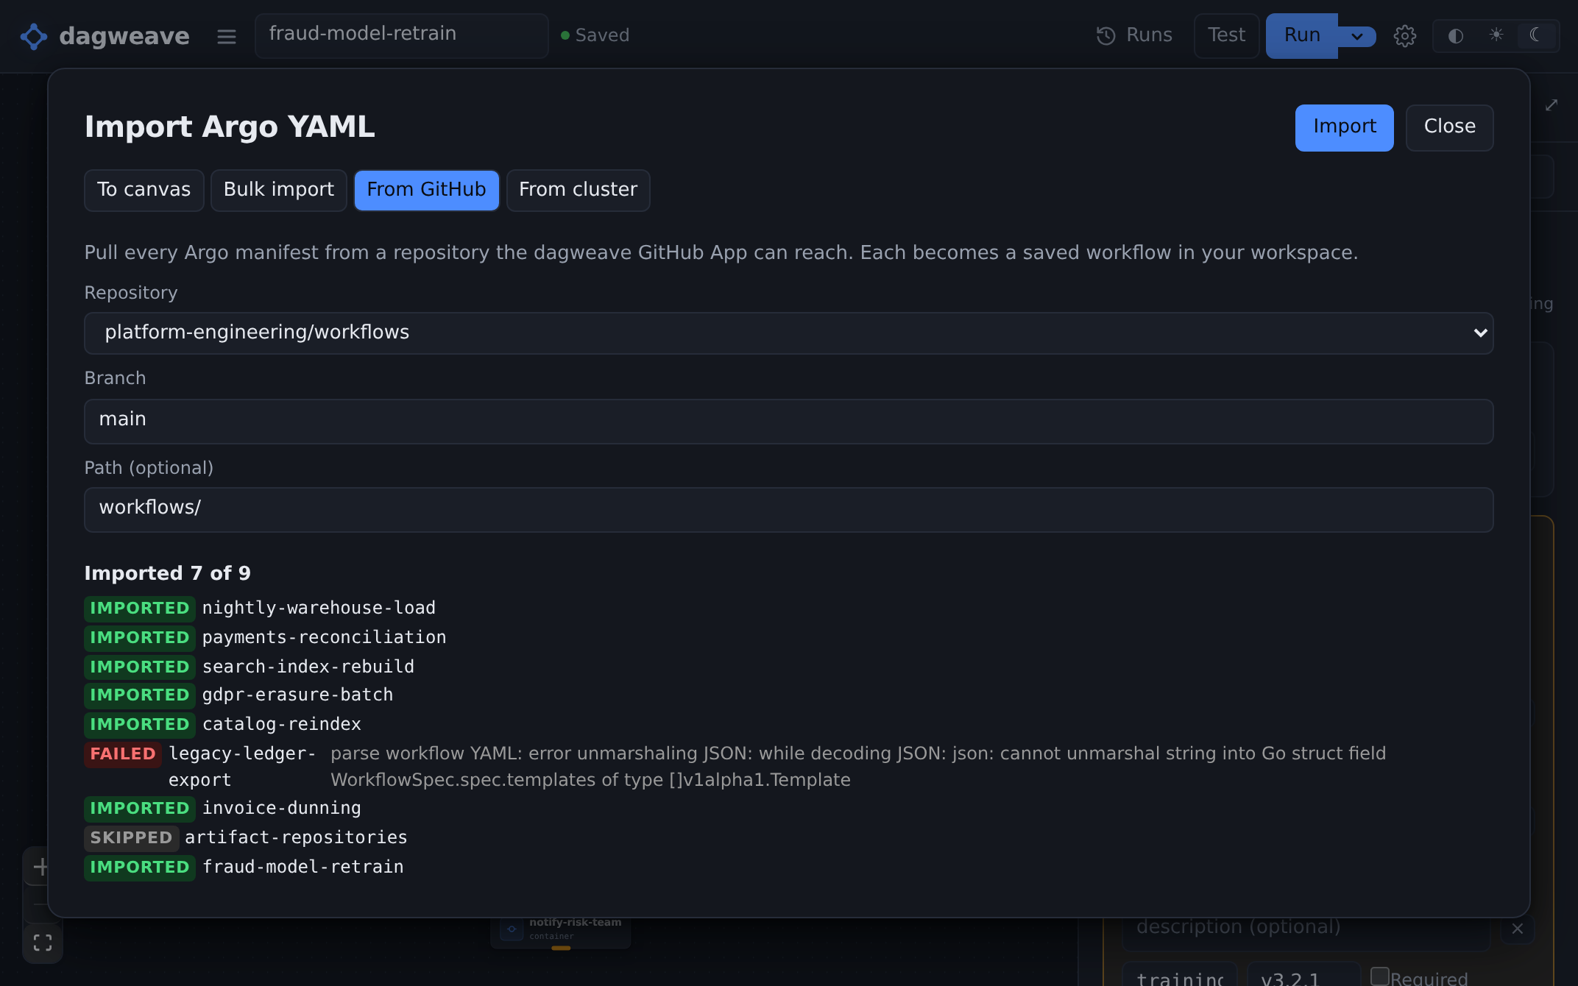Click the Branch input containing main
The height and width of the screenshot is (986, 1578).
[789, 422]
